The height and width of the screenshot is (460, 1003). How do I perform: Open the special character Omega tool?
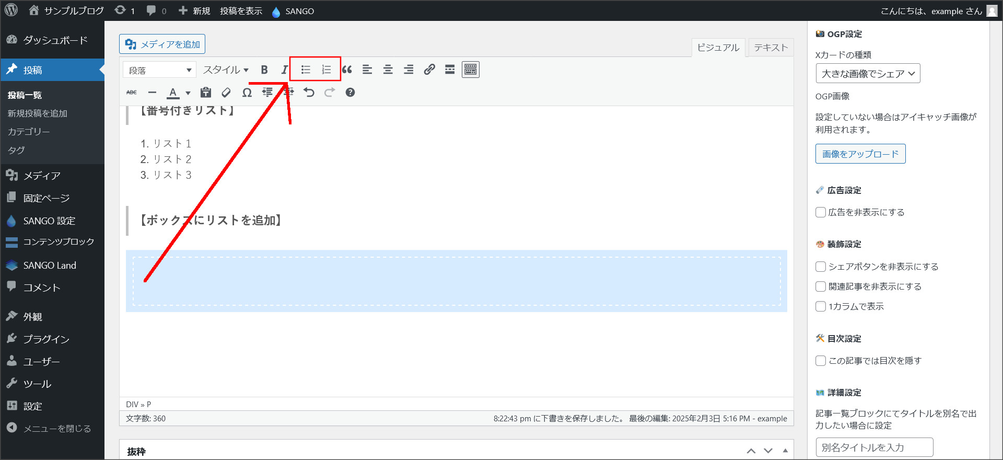(x=247, y=93)
